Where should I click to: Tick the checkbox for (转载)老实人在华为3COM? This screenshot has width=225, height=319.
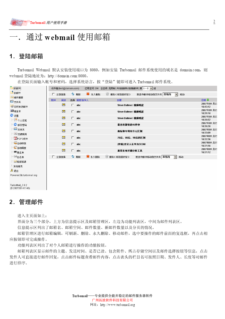[73, 144]
